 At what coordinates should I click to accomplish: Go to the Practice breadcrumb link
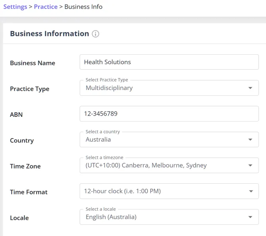(x=46, y=7)
